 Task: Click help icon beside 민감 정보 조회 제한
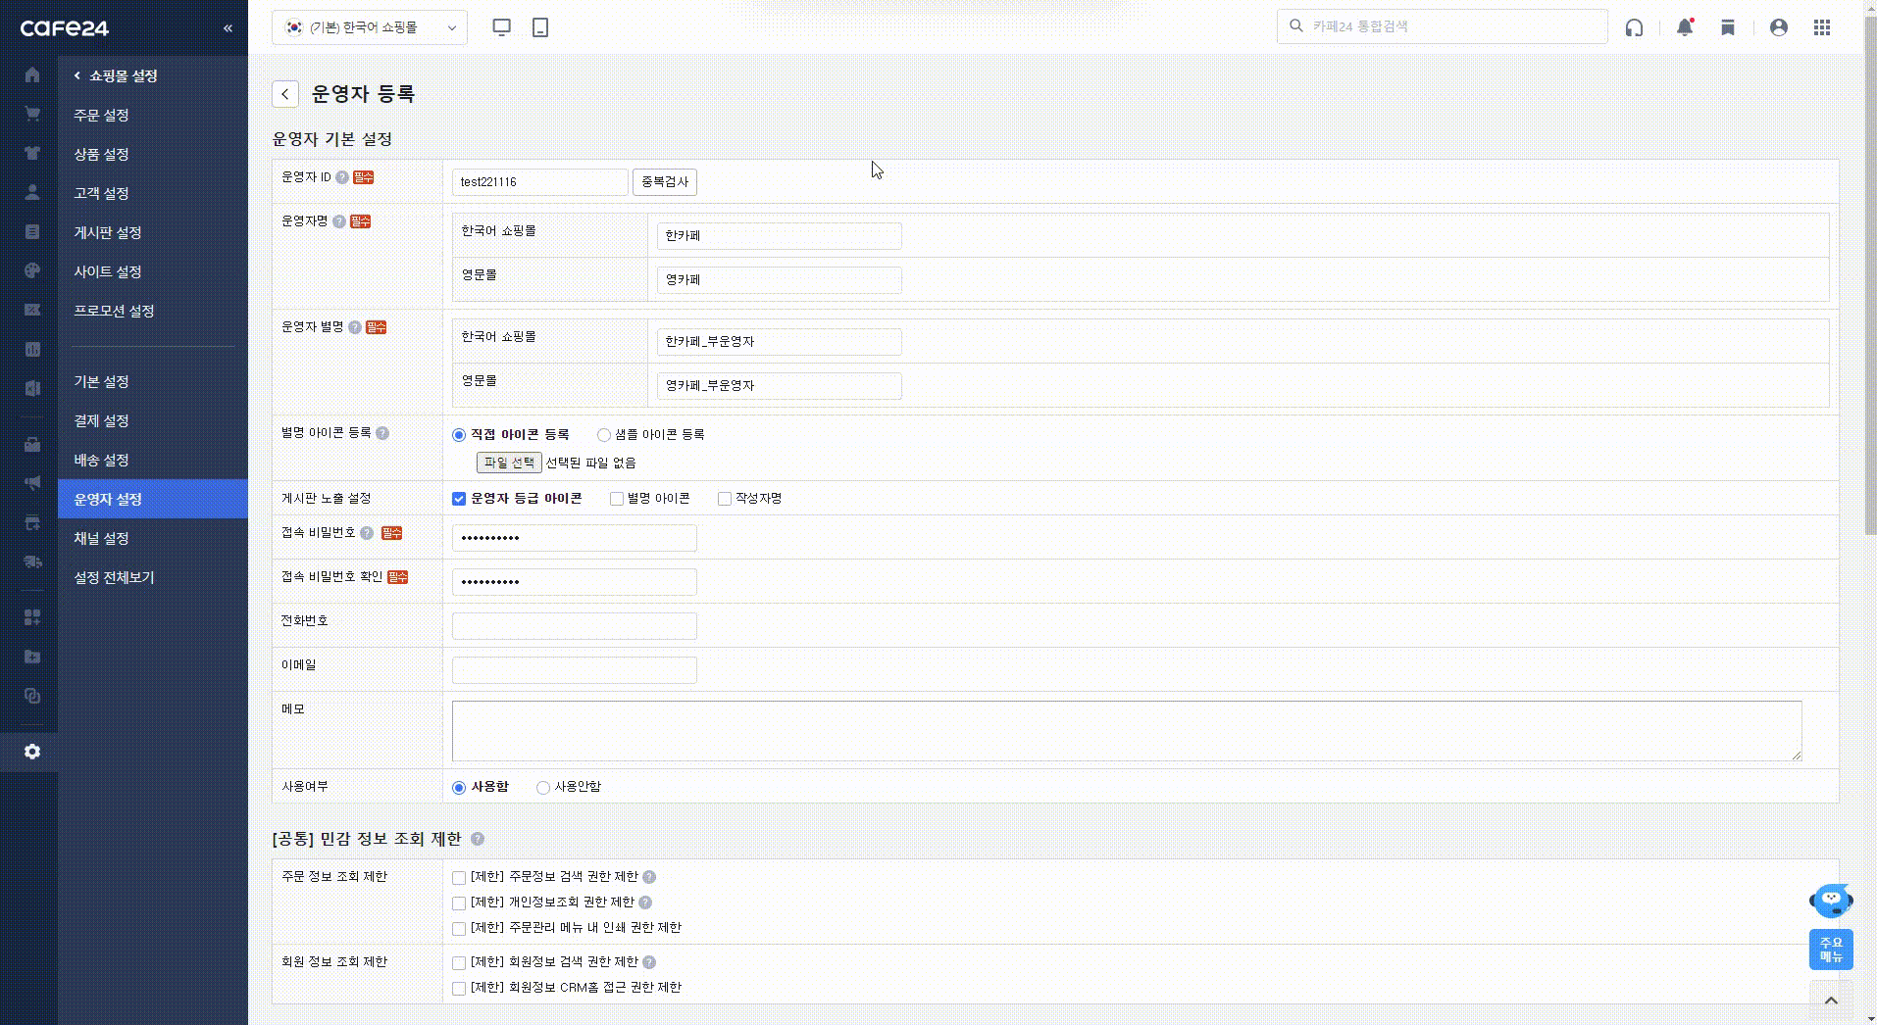[478, 839]
